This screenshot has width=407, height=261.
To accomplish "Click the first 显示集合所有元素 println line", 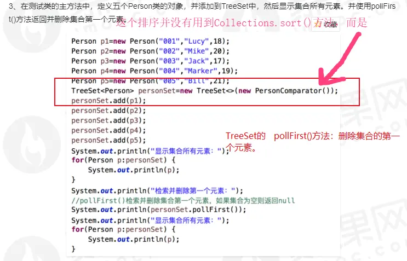I will pyautogui.click(x=150, y=151).
